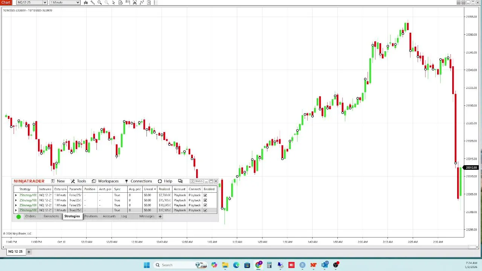This screenshot has width=482, height=271.
Task: Click the Realized column header
Action: click(164, 189)
